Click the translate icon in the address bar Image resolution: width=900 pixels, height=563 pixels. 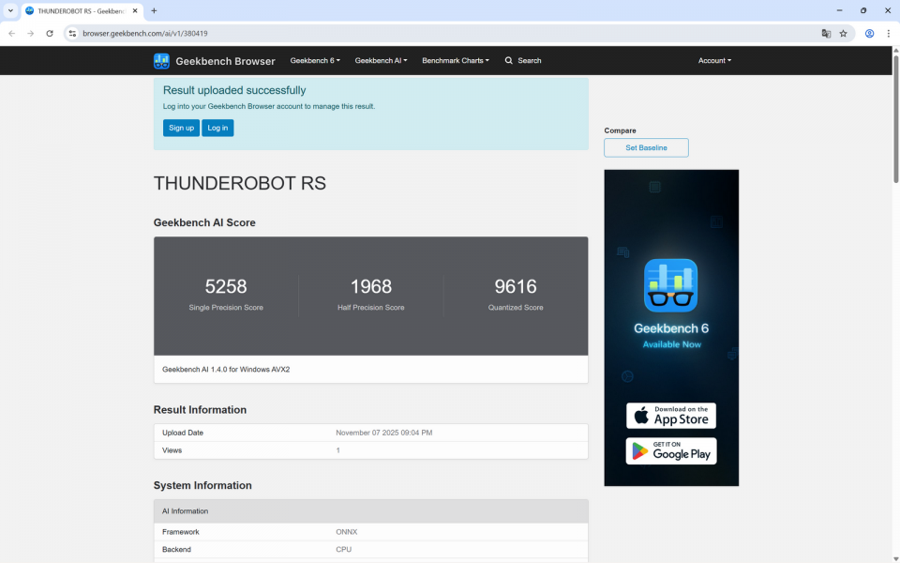tap(826, 32)
